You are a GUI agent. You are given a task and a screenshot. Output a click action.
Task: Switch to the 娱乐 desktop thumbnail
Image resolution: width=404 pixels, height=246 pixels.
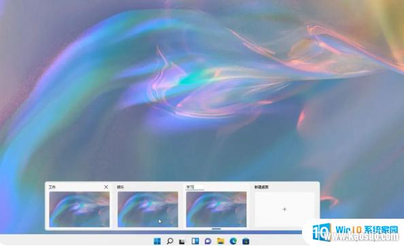[148, 209]
